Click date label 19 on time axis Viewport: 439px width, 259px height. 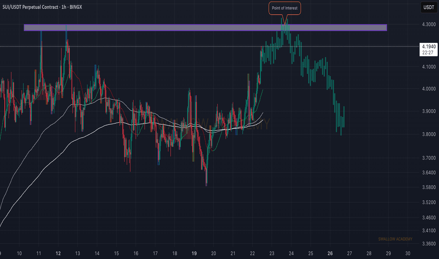click(x=194, y=253)
